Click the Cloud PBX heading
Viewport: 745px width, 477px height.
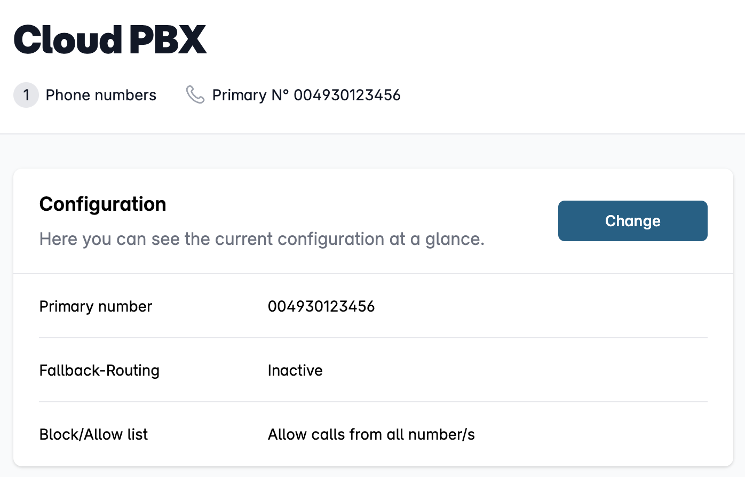click(110, 39)
